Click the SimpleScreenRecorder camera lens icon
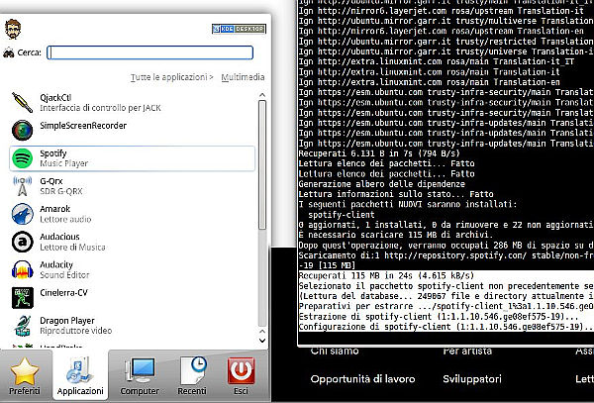 [x=23, y=131]
